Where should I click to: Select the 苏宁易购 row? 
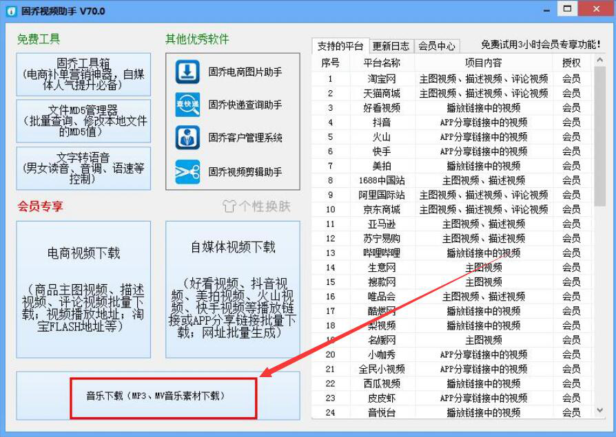point(452,239)
